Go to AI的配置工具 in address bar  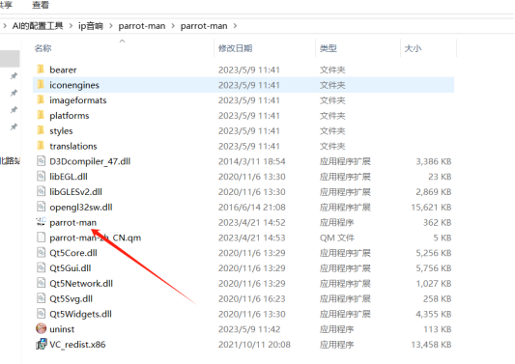(38, 26)
